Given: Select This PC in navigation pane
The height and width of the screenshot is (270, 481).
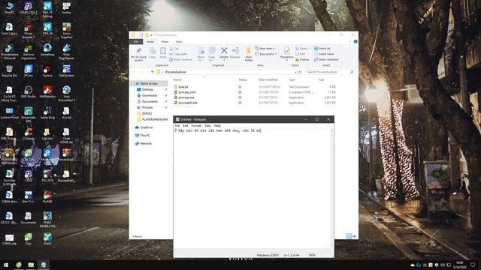Looking at the screenshot, I should pyautogui.click(x=145, y=135).
